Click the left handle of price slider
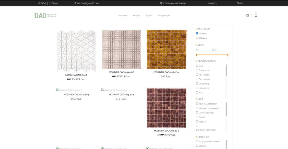The image size is (288, 149). click(196, 55)
